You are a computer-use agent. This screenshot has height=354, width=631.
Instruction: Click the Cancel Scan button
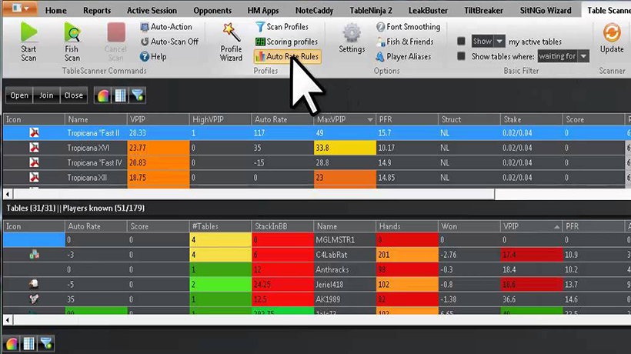(x=115, y=42)
